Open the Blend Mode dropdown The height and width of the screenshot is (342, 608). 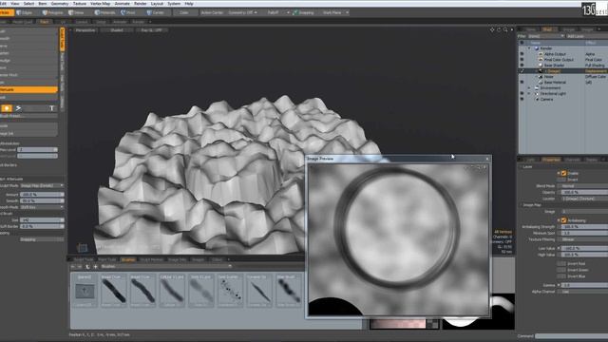pyautogui.click(x=584, y=186)
